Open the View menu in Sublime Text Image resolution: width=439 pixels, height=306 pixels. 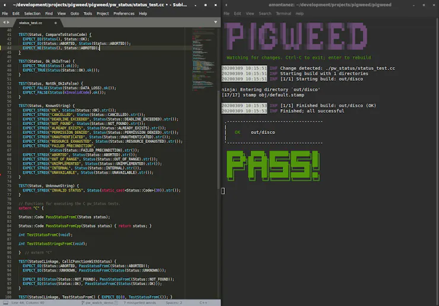[62, 14]
